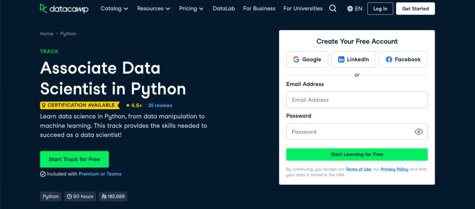Image resolution: width=475 pixels, height=209 pixels.
Task: Click the globe language icon
Action: tap(350, 8)
